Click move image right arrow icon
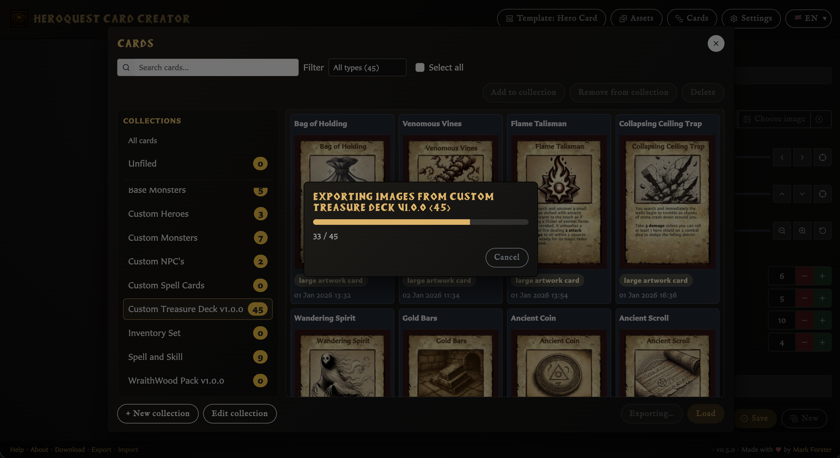This screenshot has width=840, height=458. tap(802, 158)
